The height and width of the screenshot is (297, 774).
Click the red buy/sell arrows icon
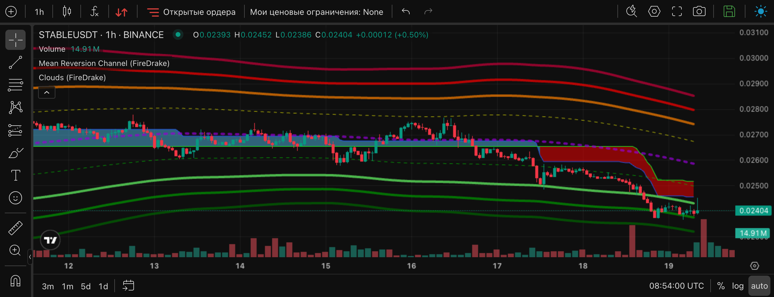tap(122, 12)
